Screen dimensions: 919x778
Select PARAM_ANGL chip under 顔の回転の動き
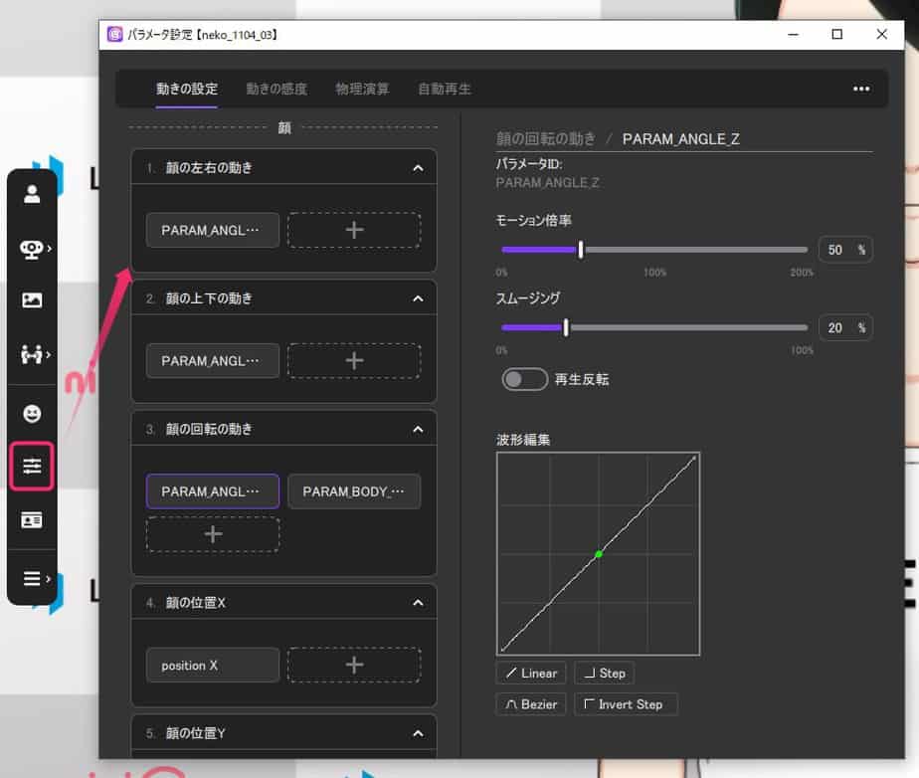pyautogui.click(x=213, y=491)
